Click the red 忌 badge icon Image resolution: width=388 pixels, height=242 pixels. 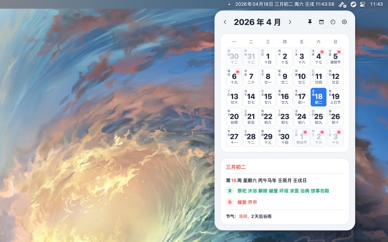pyautogui.click(x=229, y=202)
